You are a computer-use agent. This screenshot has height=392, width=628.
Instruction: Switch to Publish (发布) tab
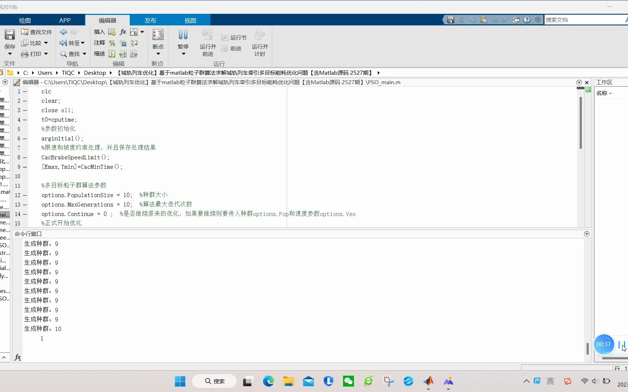click(150, 20)
